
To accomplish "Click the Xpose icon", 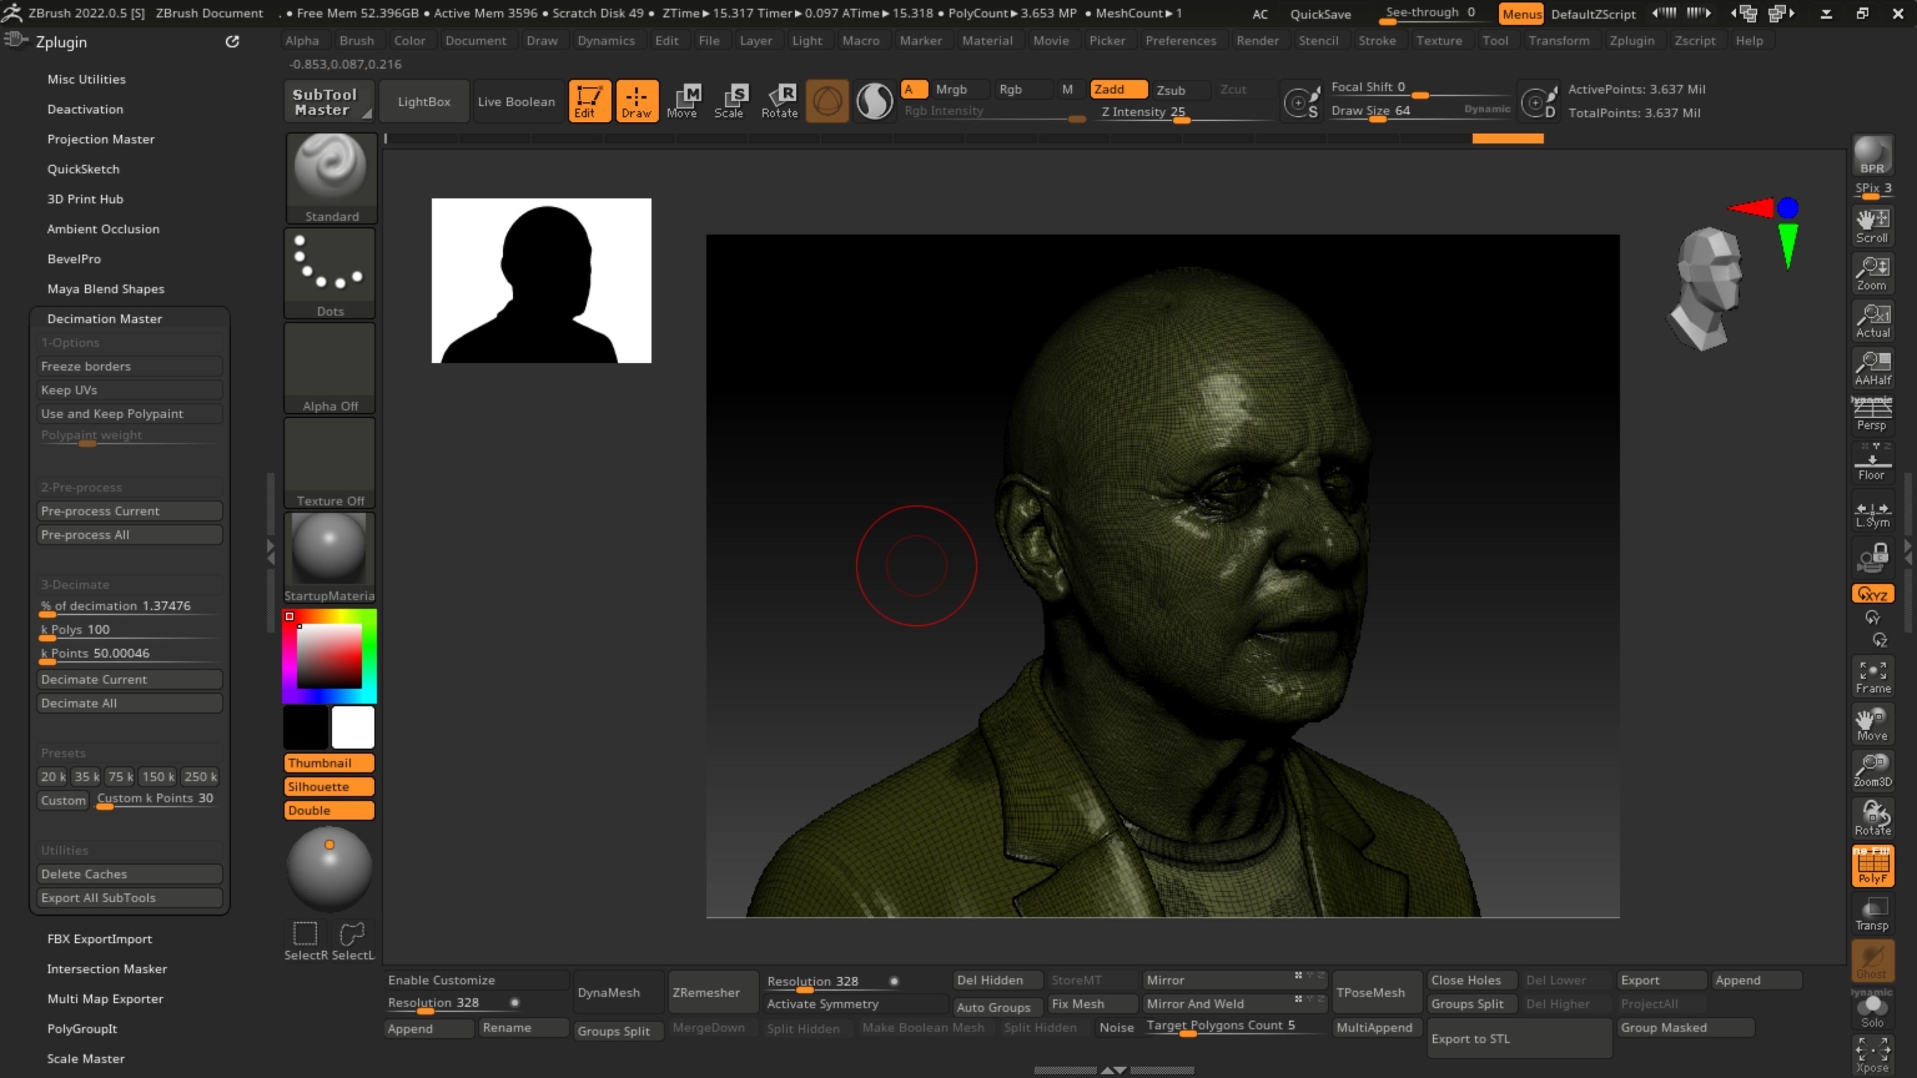I will tap(1873, 1056).
